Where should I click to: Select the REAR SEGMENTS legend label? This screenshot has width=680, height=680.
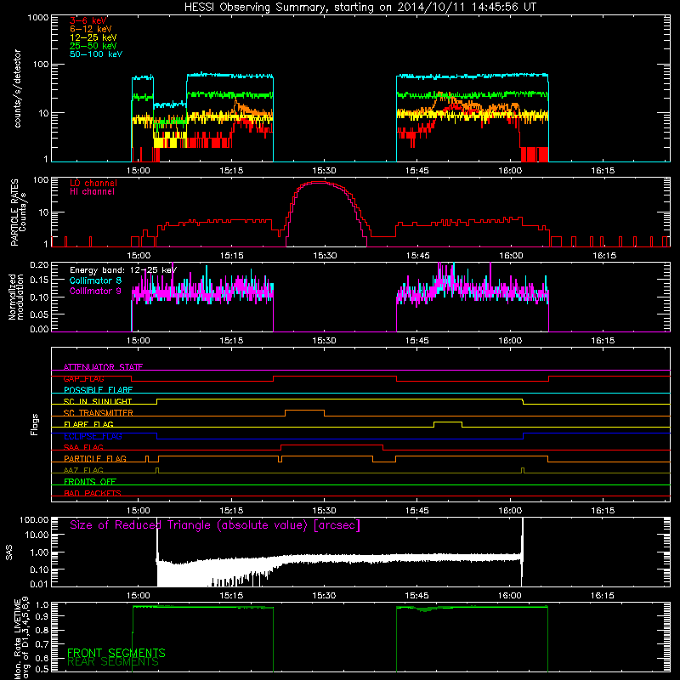[113, 662]
